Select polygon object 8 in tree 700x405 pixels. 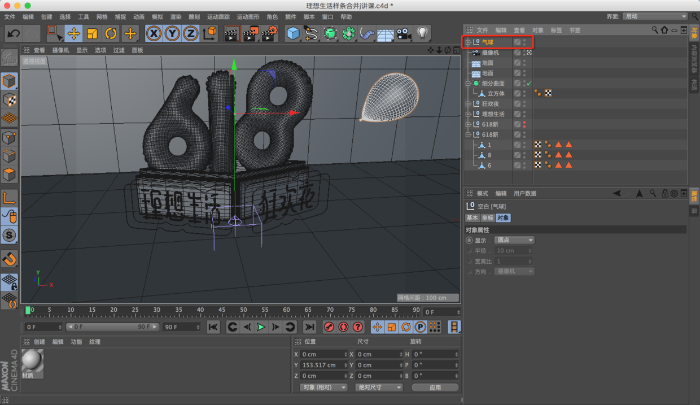(489, 155)
